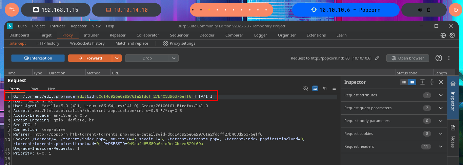Click the Inspector side tab icon
Screen dimensions: 463x165
click(x=452, y=84)
